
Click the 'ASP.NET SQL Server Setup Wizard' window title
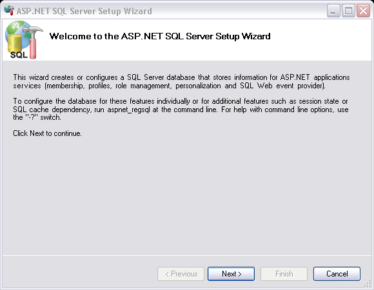click(x=84, y=11)
